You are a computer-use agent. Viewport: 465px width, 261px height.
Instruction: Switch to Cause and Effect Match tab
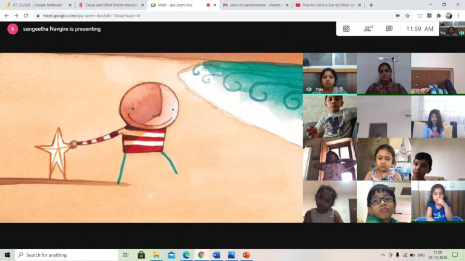(x=110, y=5)
